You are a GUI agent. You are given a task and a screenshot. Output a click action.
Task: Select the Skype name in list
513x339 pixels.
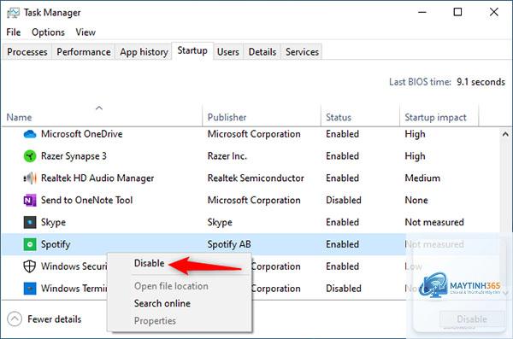(x=53, y=222)
